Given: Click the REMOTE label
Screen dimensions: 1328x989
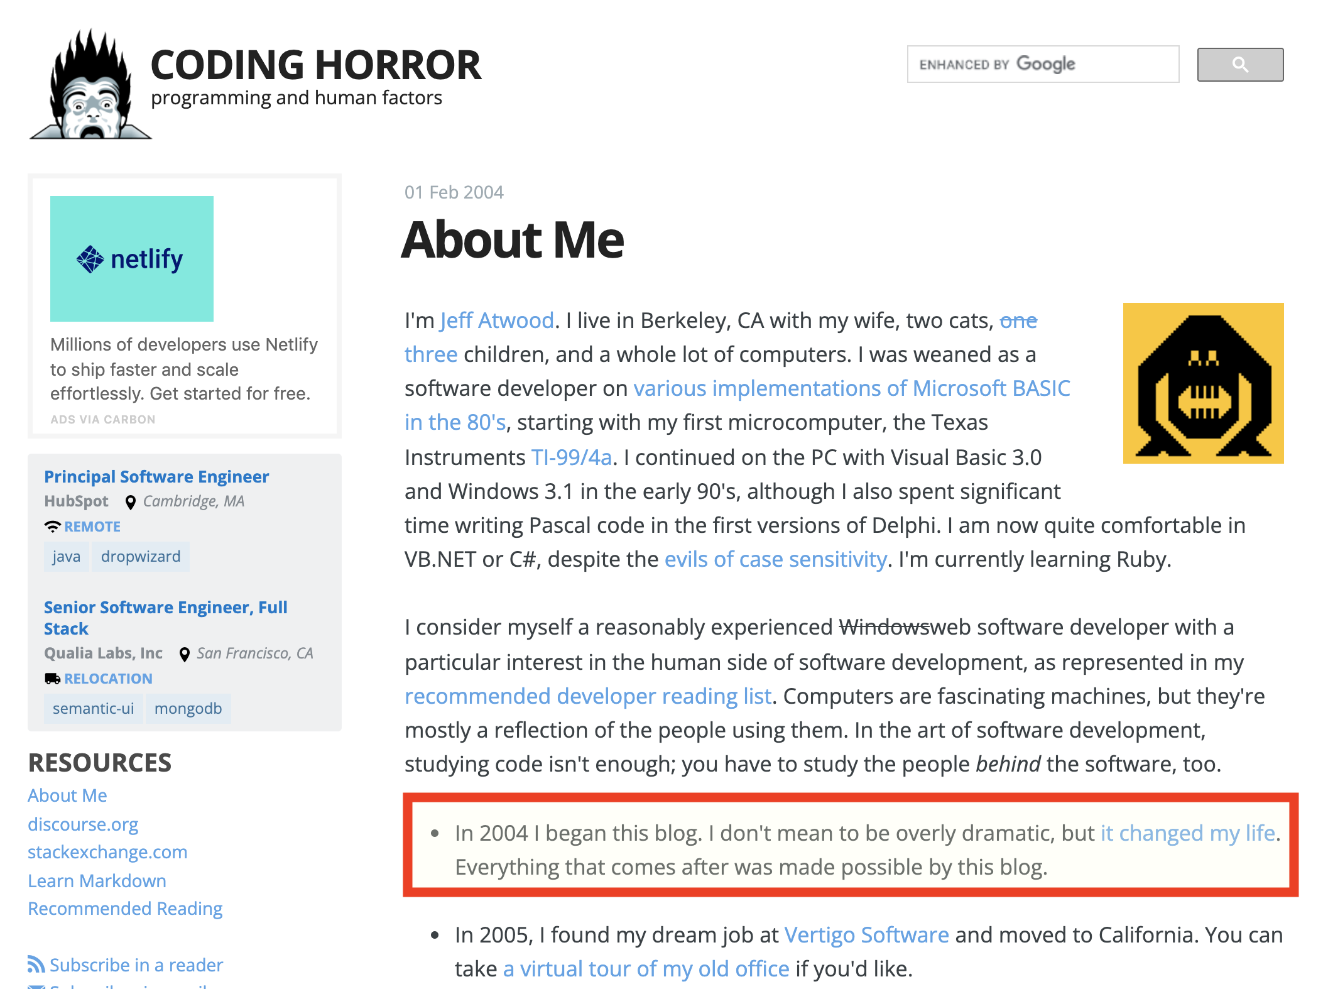Looking at the screenshot, I should click(92, 527).
